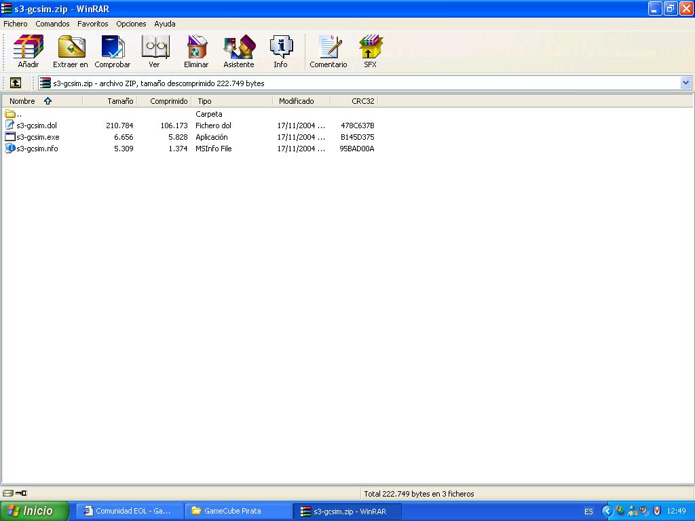
Task: Sort files by Nombre column header
Action: tap(22, 101)
